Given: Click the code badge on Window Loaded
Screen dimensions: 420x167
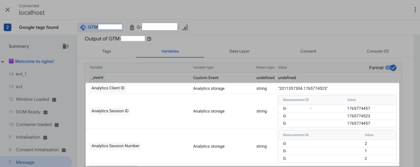Looking at the screenshot, I should click(54, 99).
